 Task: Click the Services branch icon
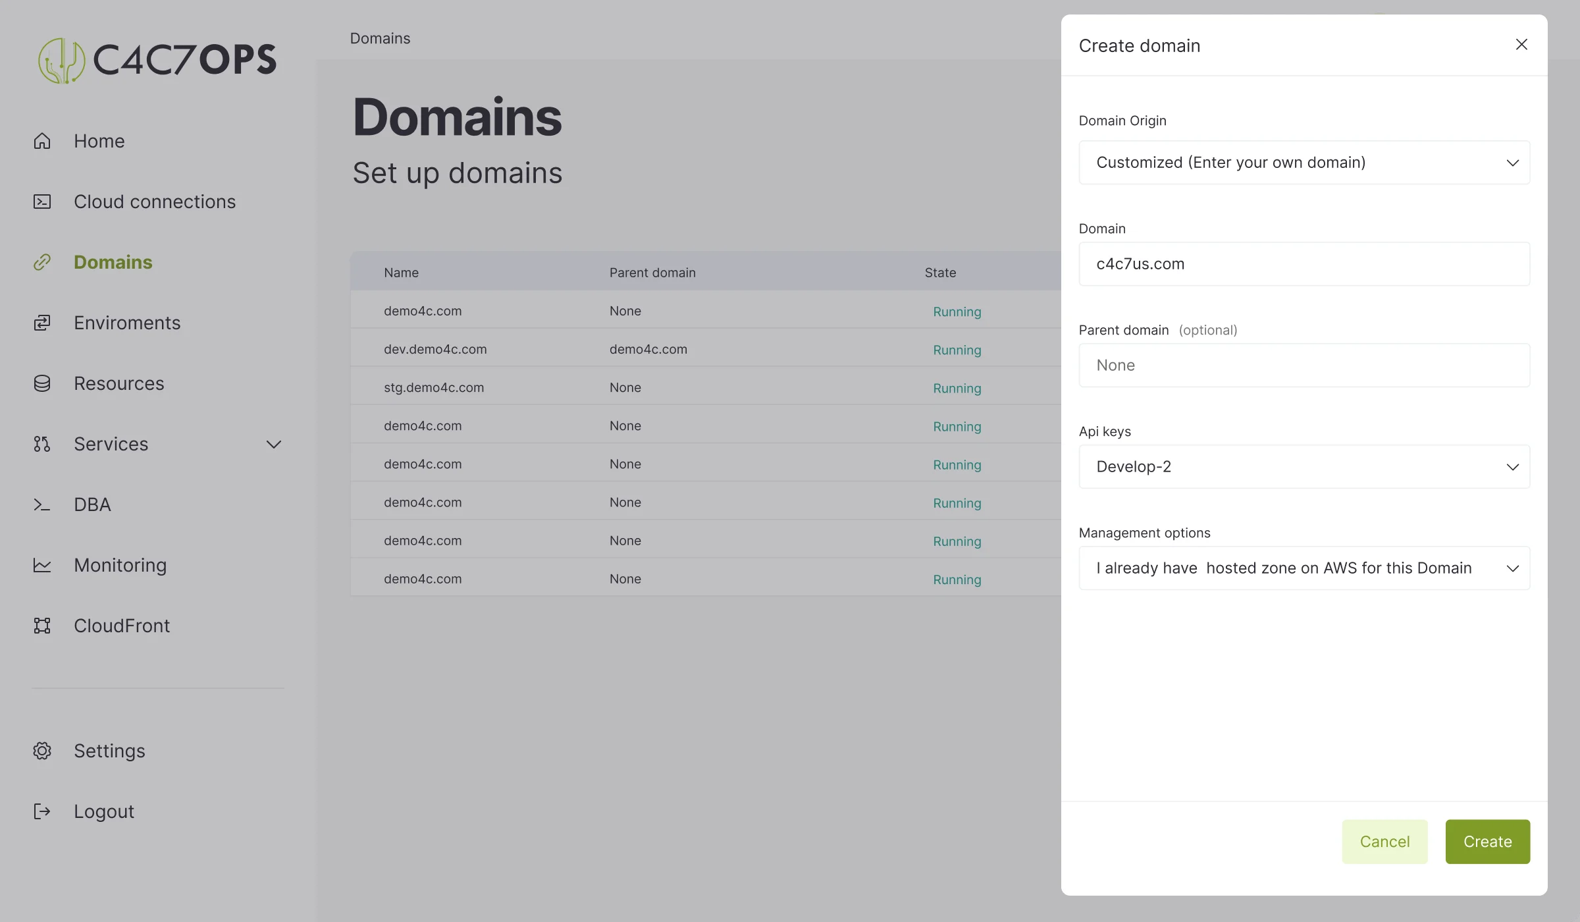(x=42, y=444)
